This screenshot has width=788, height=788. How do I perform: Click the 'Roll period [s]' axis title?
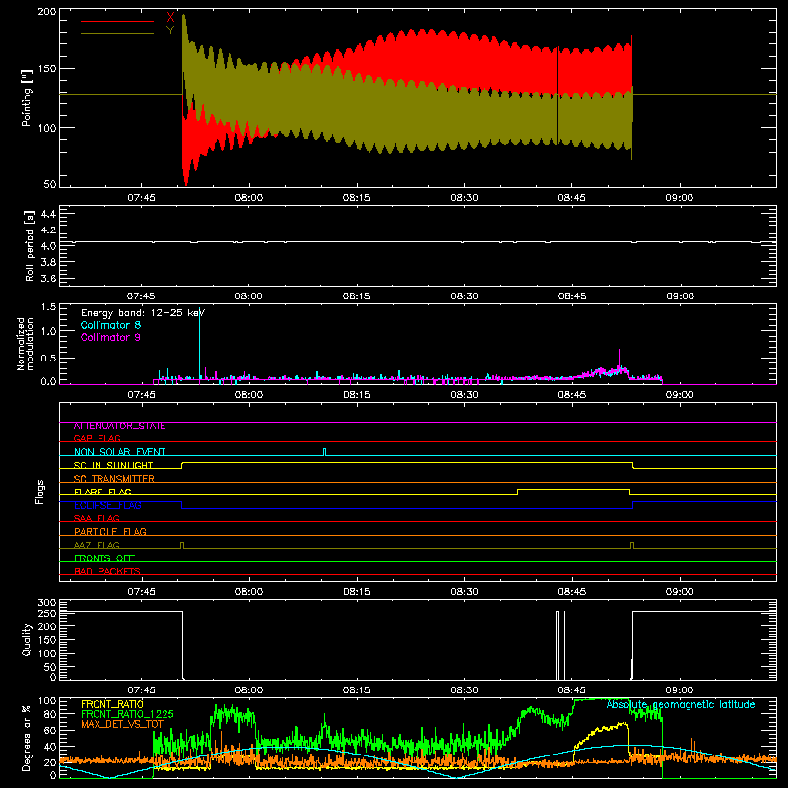(x=29, y=245)
